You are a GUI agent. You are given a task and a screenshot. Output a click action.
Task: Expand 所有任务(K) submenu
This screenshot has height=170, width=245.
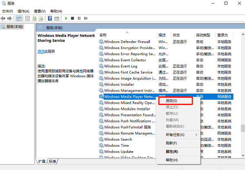(178, 135)
